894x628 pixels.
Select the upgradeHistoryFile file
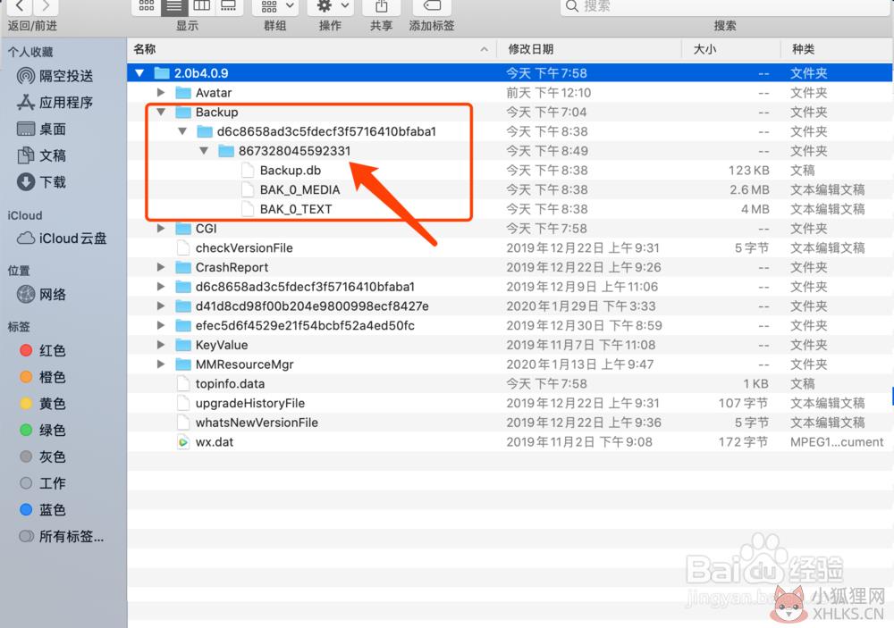pos(249,403)
